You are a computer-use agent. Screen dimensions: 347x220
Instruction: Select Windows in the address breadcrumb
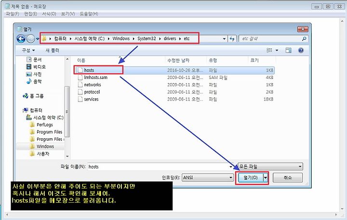tap(121, 39)
